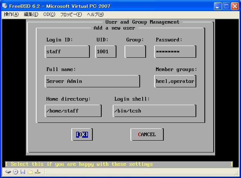Click the hard disk status bar icon

(8, 172)
